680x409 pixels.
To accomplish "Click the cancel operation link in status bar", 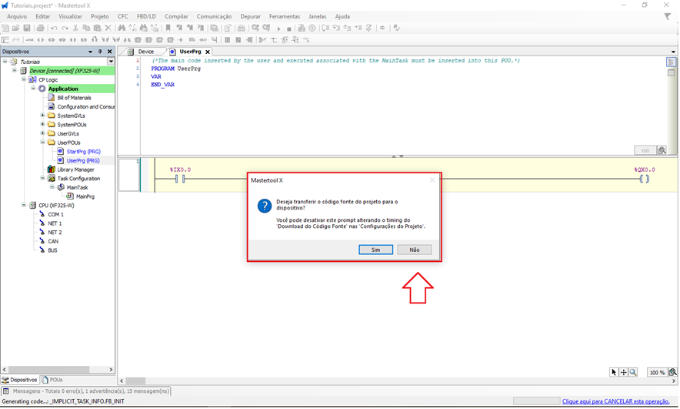I will (x=618, y=401).
